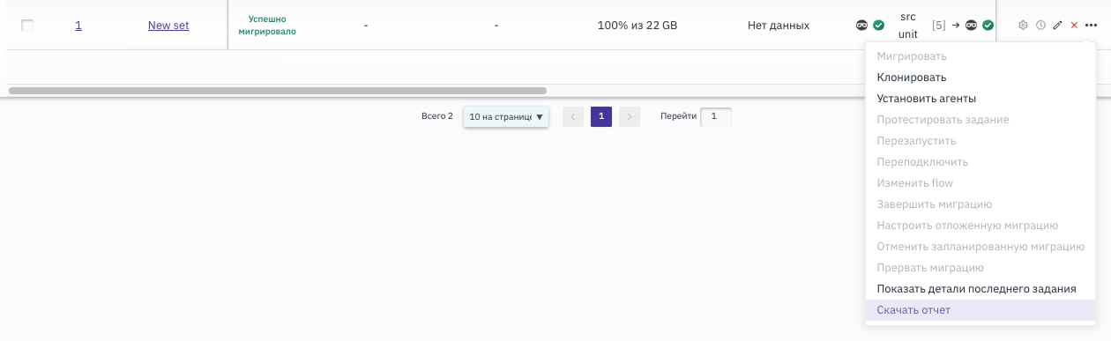This screenshot has height=341, width=1111.
Task: Open the 'New set' link
Action: (168, 26)
